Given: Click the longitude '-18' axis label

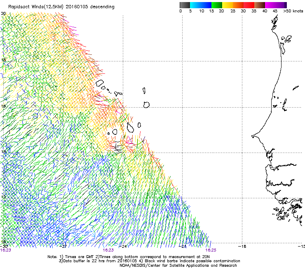Looking at the screenshot, I should (242, 247).
